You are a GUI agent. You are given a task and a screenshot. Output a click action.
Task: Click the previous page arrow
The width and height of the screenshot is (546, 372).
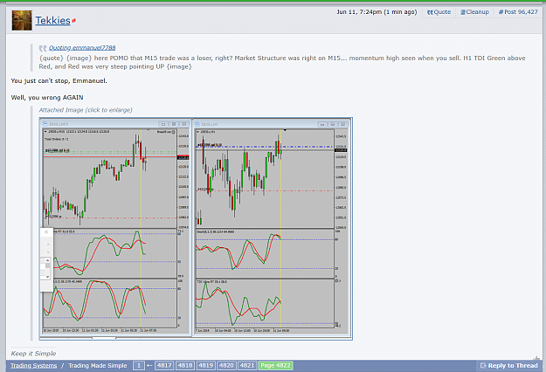149,365
